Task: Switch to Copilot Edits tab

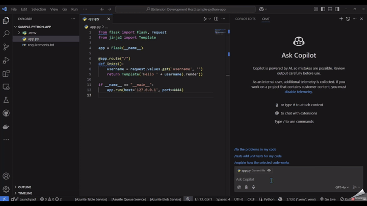Action: pyautogui.click(x=245, y=19)
